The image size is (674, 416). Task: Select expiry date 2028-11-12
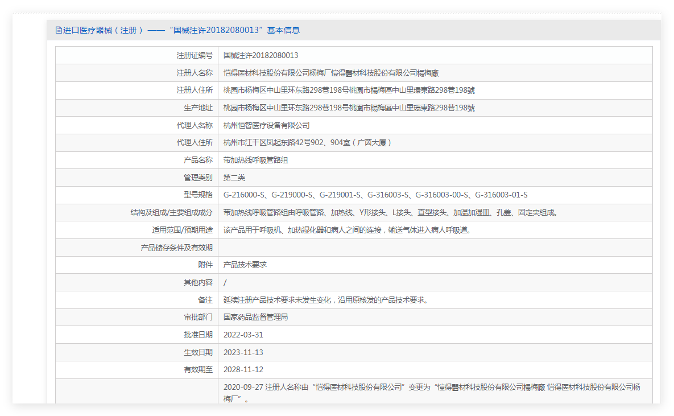click(x=243, y=370)
